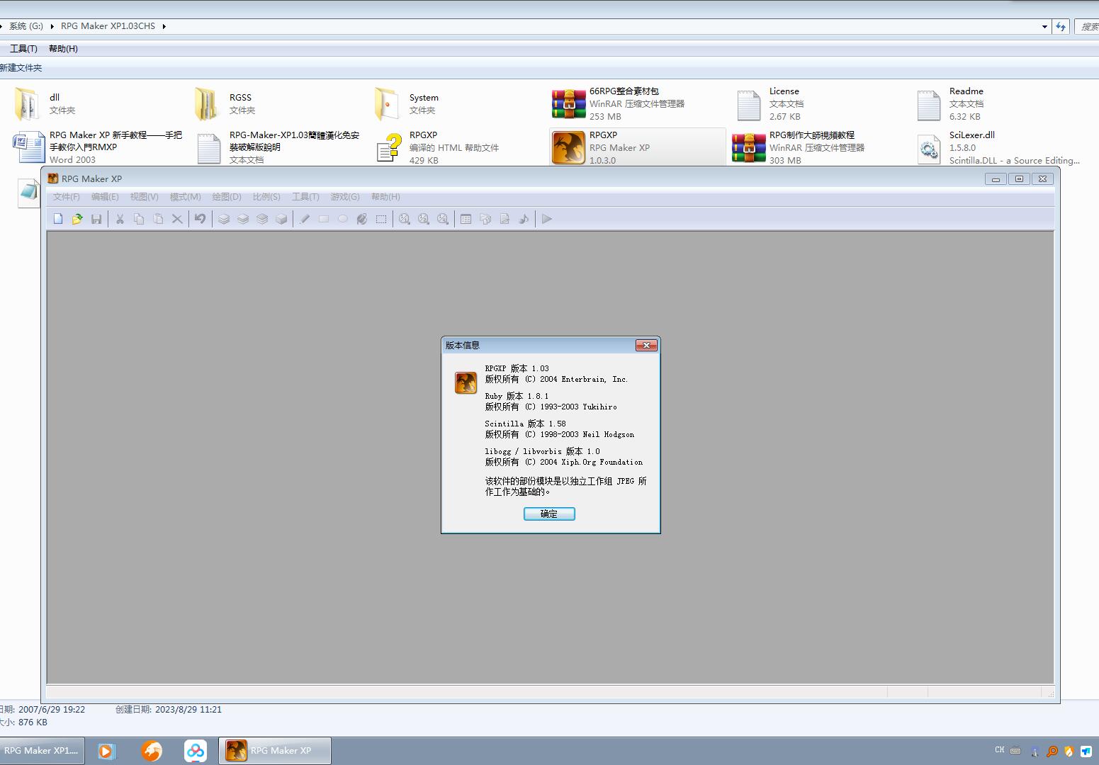Screen dimensions: 1099x765
Task: Open the 绘图(D) menu
Action: pos(227,197)
